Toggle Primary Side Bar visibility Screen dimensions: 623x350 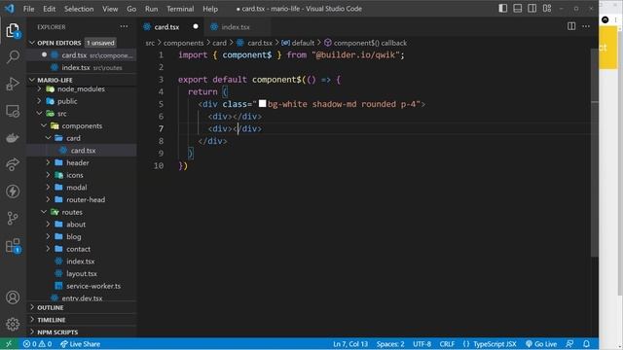coord(502,9)
